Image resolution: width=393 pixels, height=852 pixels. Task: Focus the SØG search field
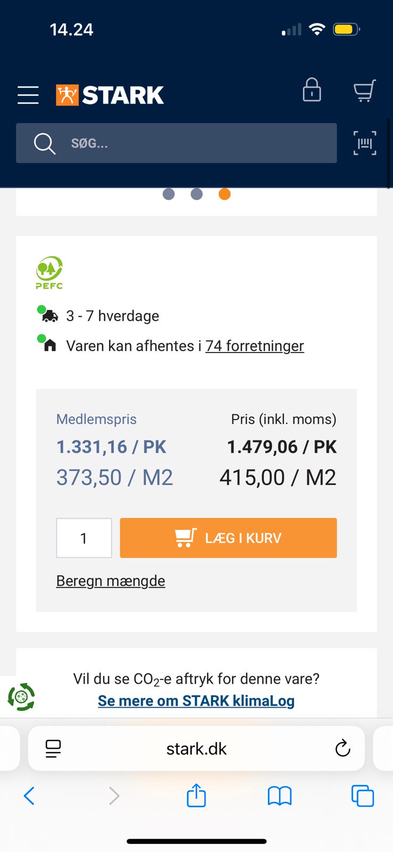coord(197,143)
